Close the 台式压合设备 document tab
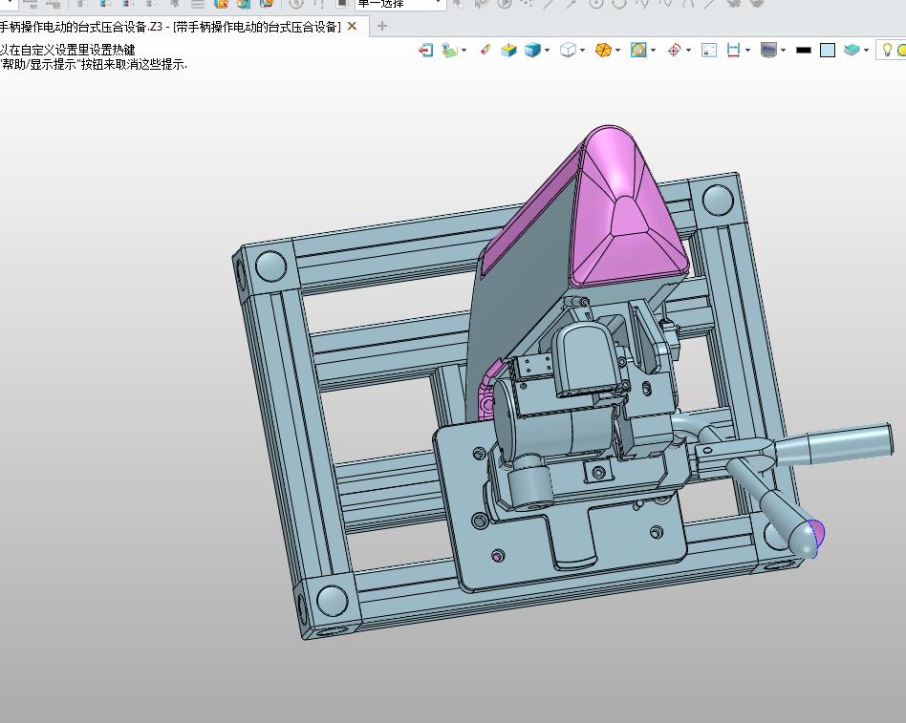 click(x=352, y=27)
